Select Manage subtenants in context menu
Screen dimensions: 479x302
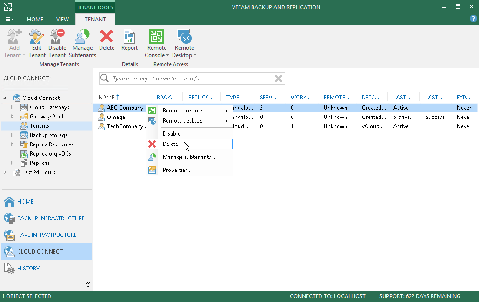(x=190, y=157)
